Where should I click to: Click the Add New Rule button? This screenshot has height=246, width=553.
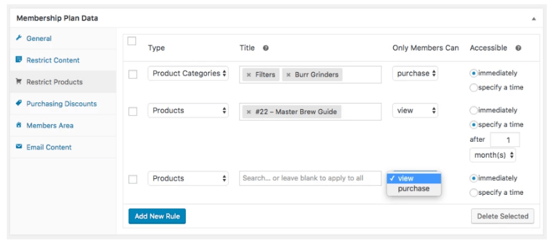click(157, 216)
